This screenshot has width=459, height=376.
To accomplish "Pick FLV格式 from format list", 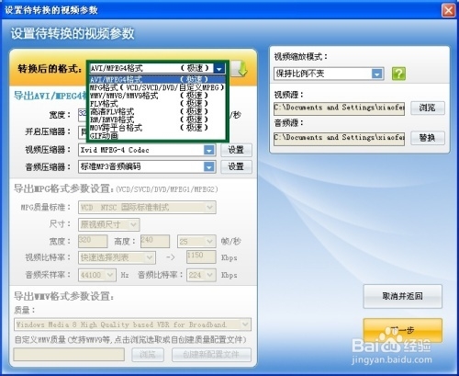I will point(157,103).
